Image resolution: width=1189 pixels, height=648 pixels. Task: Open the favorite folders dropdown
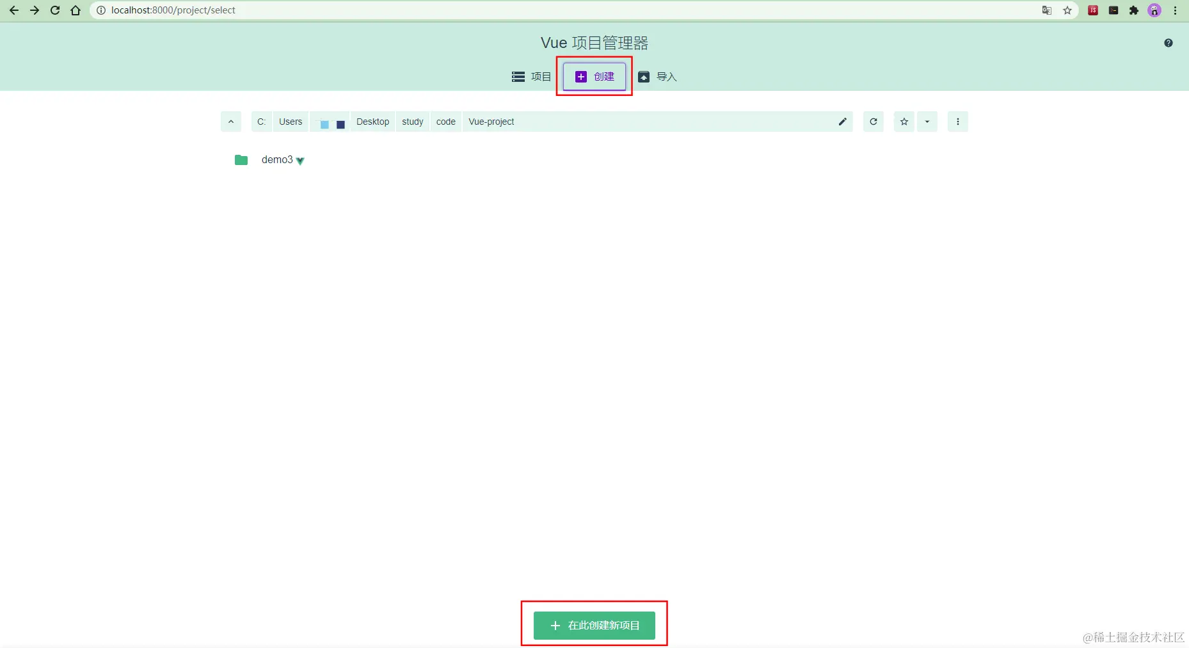click(x=927, y=122)
